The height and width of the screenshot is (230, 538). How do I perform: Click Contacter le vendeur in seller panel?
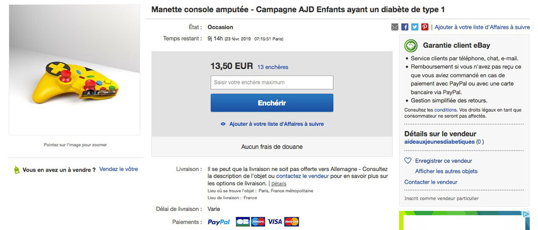pos(431,182)
